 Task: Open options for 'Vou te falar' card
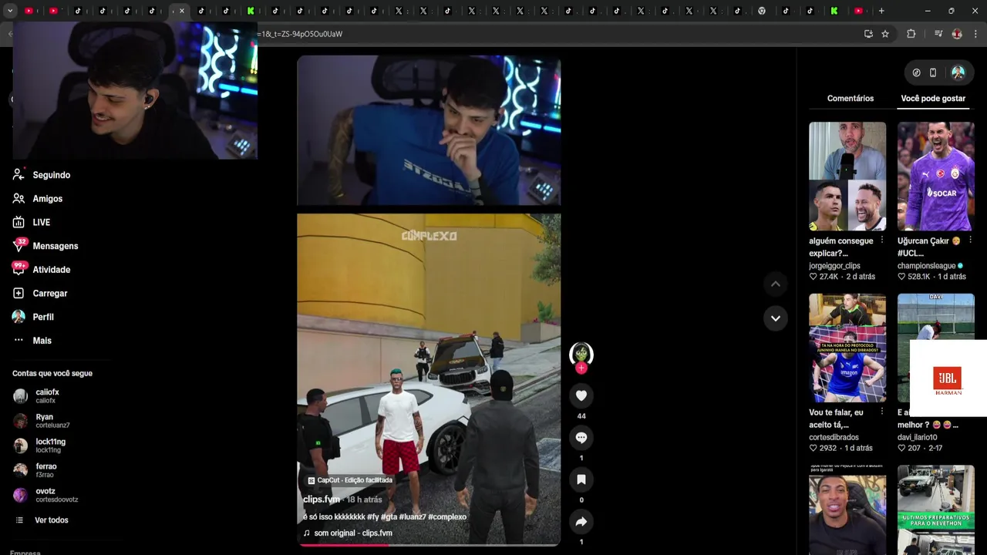coord(882,412)
